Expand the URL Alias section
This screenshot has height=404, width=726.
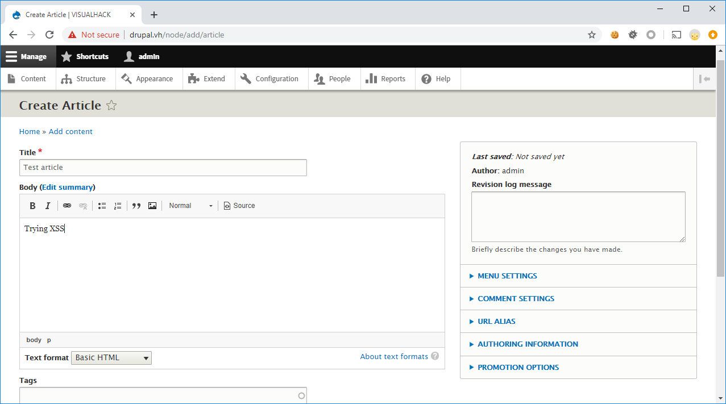point(496,321)
